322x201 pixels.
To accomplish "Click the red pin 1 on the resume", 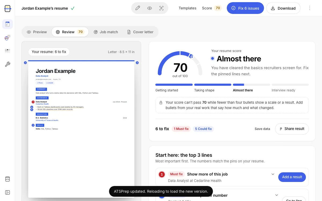I will (x=33, y=102).
